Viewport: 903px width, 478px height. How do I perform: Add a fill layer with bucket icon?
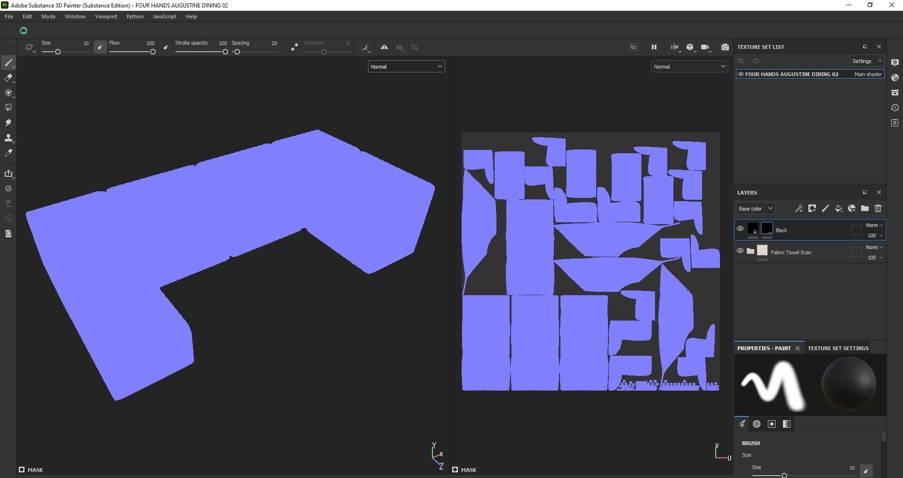tap(839, 208)
